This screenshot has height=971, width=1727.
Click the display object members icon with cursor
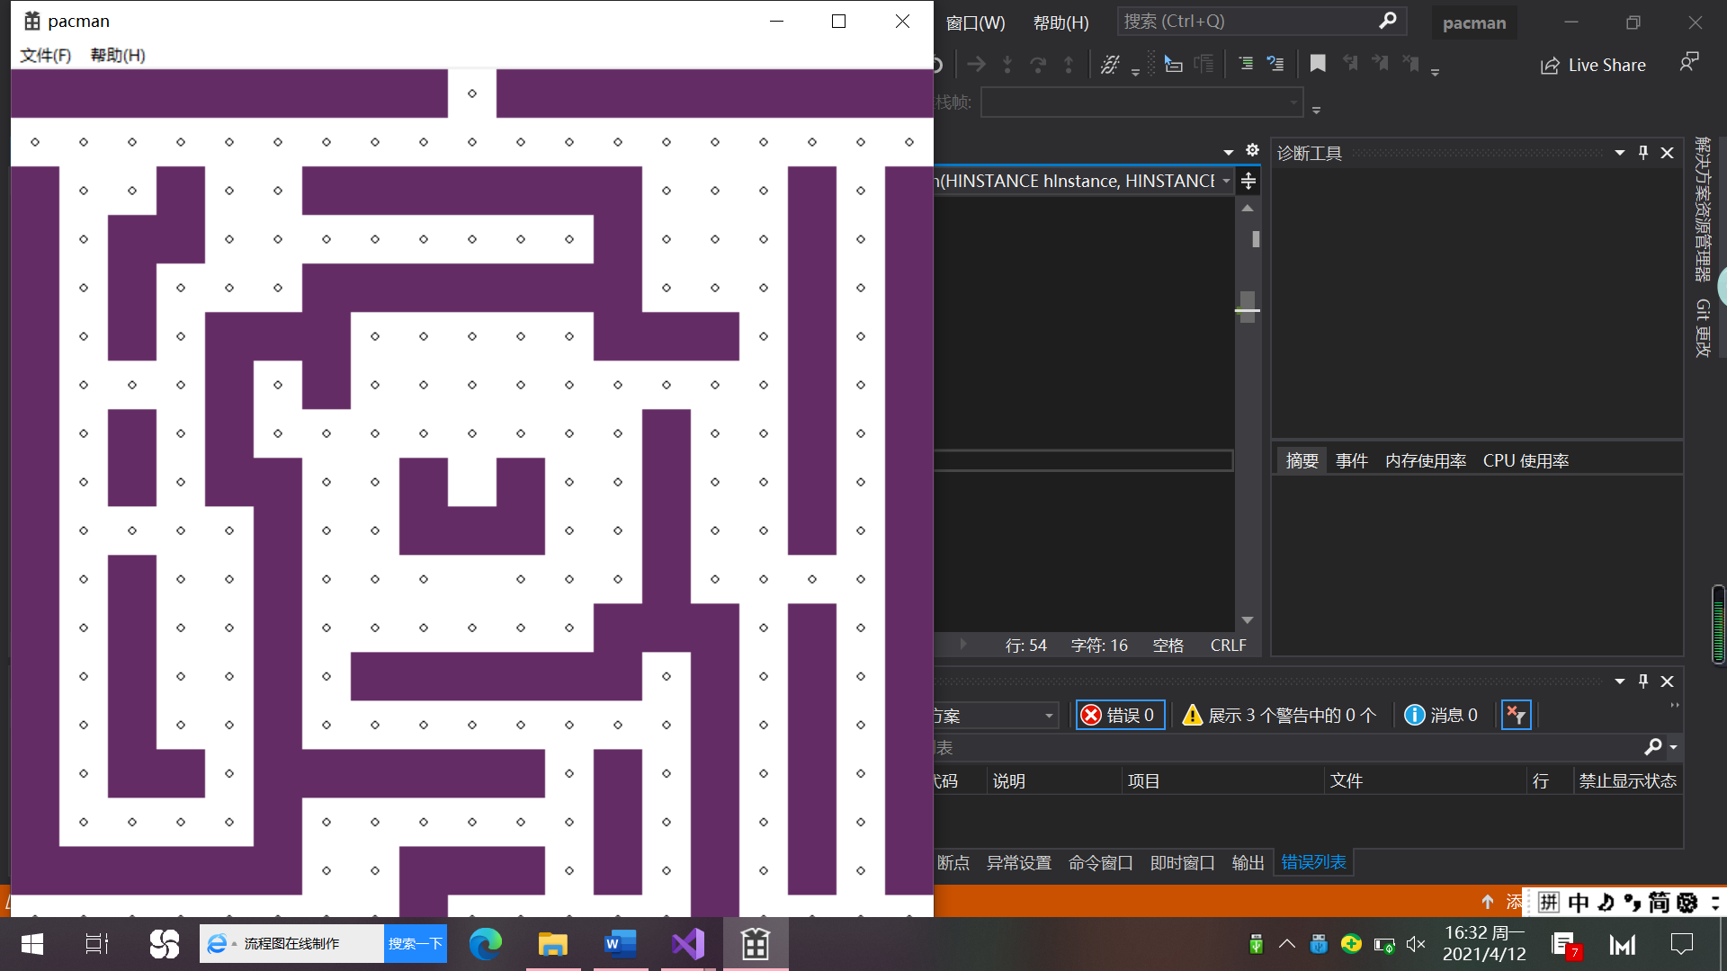pos(1173,64)
